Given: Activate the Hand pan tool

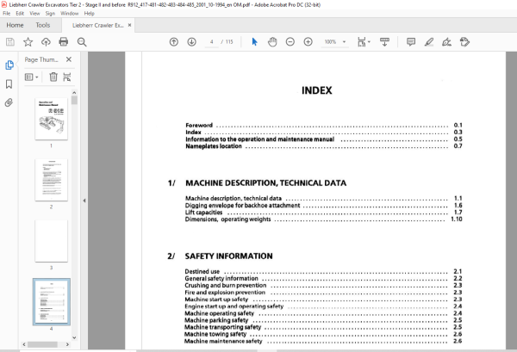Looking at the screenshot, I should tap(272, 42).
